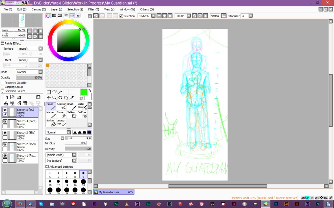
Task: Select the Lasso selection tool
Action: pos(54,92)
